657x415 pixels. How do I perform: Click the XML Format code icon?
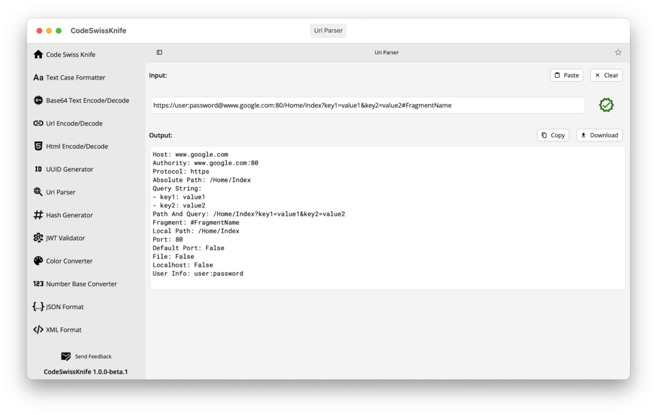pyautogui.click(x=38, y=329)
